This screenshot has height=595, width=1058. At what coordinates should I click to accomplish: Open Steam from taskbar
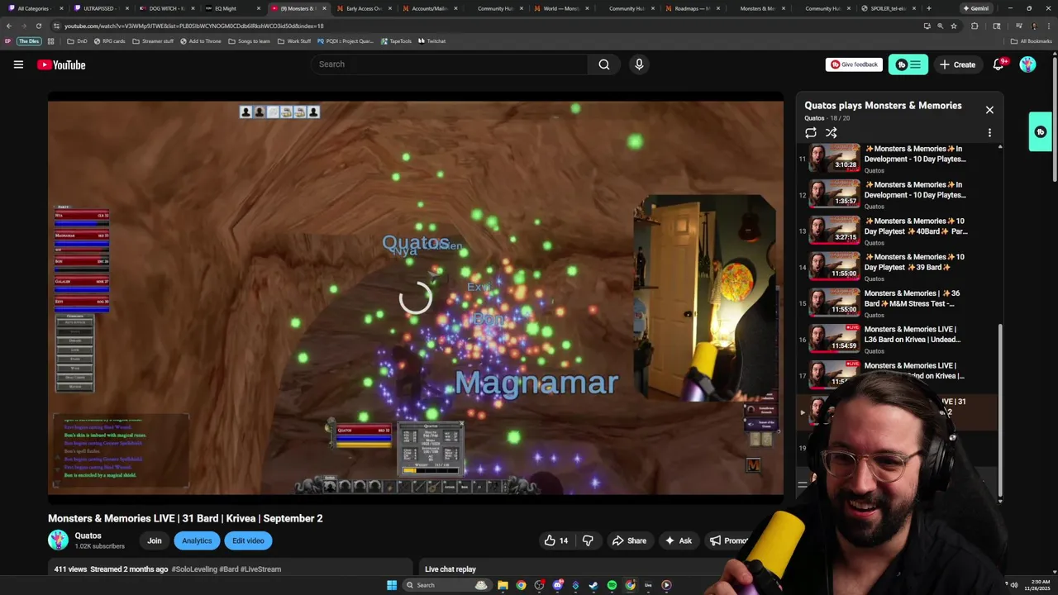coord(593,585)
